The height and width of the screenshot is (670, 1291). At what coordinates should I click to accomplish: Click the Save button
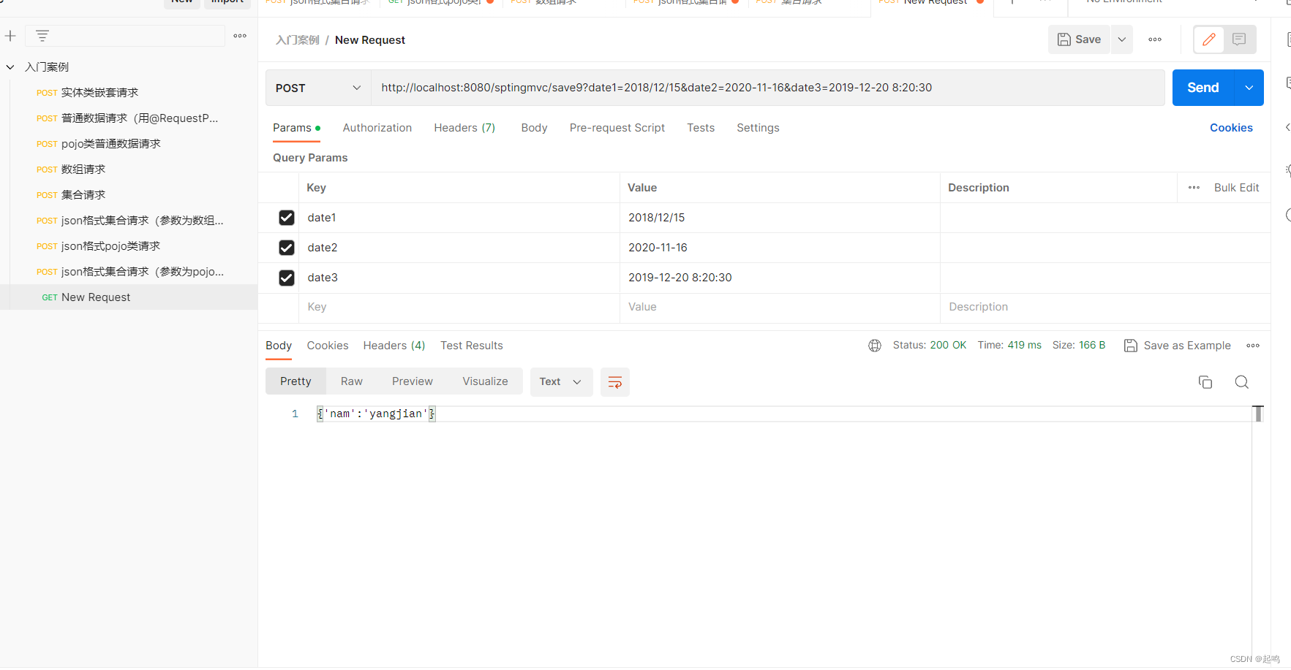pyautogui.click(x=1079, y=39)
